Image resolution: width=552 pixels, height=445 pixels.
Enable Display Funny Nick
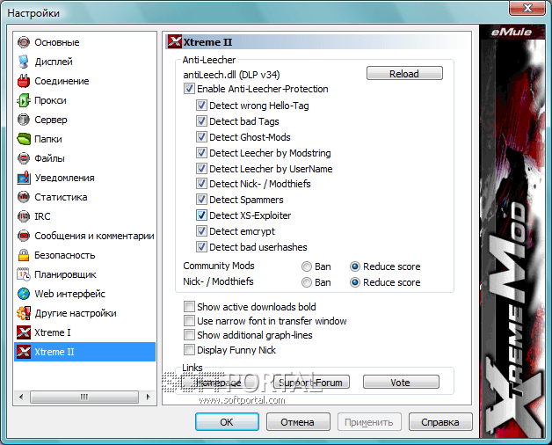pyautogui.click(x=189, y=350)
